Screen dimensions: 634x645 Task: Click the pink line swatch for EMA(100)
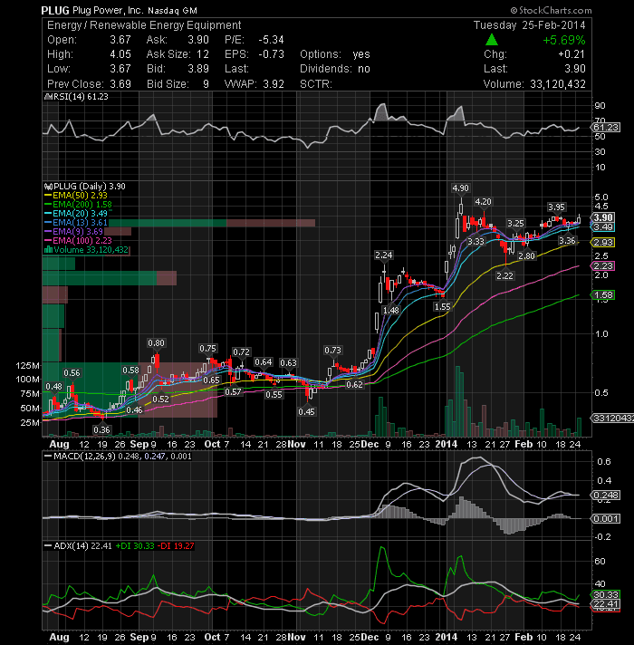pos(48,241)
